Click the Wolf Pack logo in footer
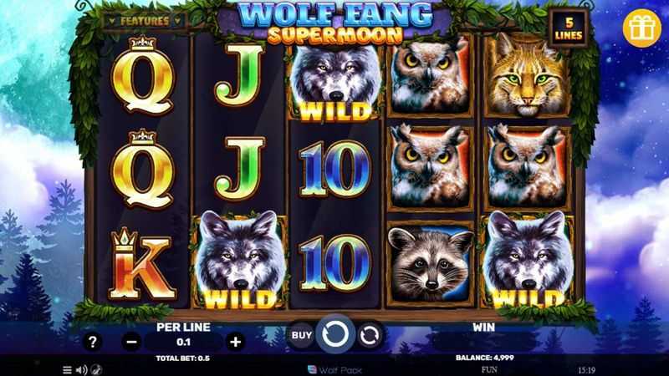The image size is (669, 376). [x=335, y=369]
